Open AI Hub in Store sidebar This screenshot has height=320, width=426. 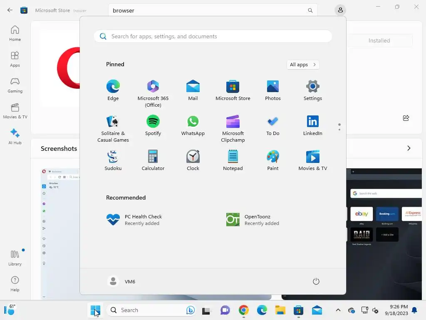pyautogui.click(x=15, y=137)
